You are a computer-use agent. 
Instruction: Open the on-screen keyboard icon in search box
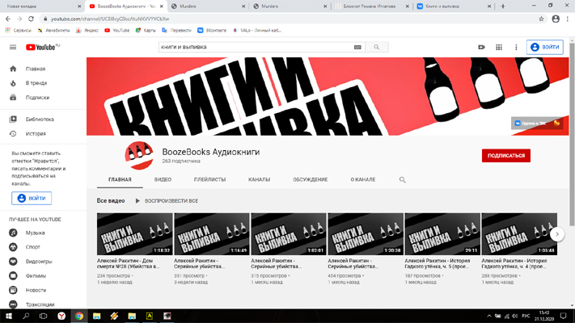357,47
